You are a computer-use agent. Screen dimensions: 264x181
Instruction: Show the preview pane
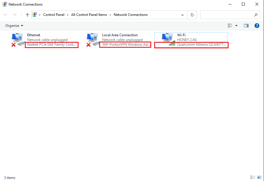[x=246, y=26]
